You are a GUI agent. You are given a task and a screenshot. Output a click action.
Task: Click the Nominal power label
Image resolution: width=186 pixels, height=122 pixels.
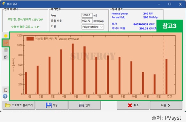coord(120,14)
